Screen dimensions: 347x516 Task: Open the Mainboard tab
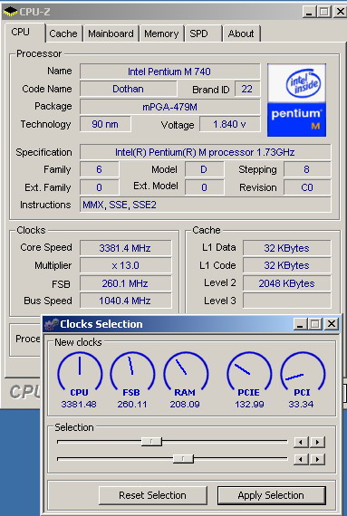111,33
